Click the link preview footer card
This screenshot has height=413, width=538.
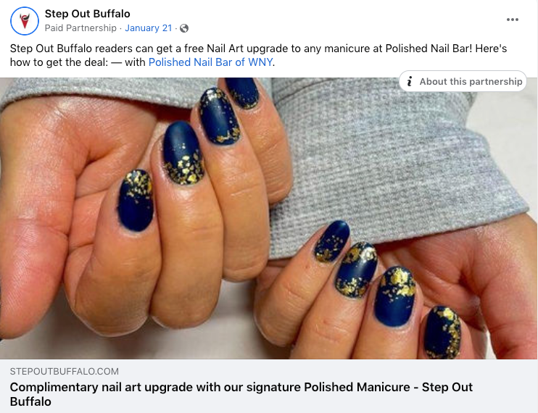coord(269,386)
